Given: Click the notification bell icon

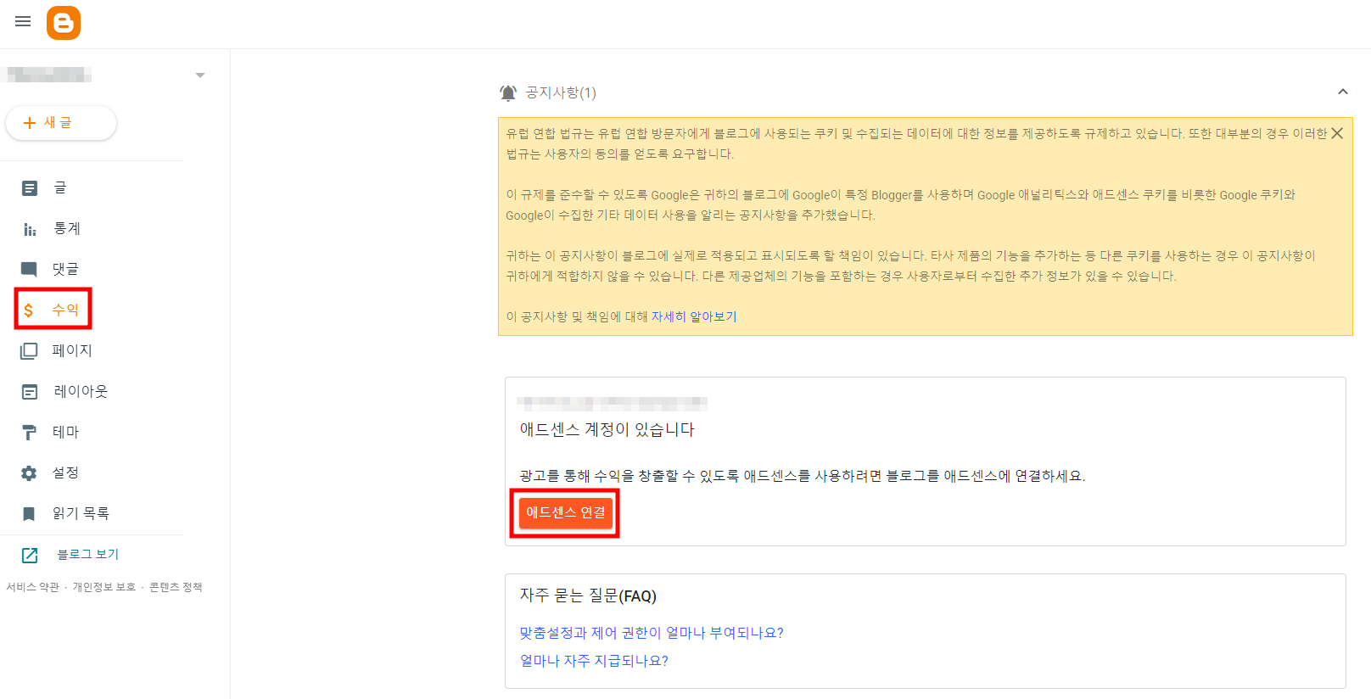Looking at the screenshot, I should point(508,92).
